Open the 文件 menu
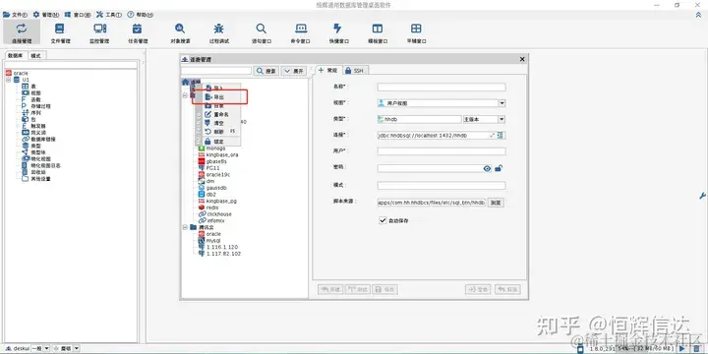708x354 pixels. click(15, 15)
